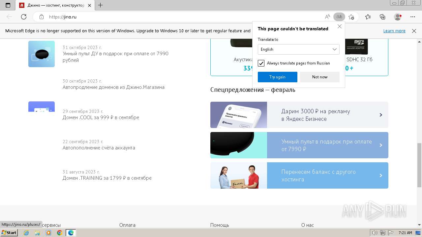422x237 pixels.
Task: Select the О нас footer heading
Action: coord(308,225)
